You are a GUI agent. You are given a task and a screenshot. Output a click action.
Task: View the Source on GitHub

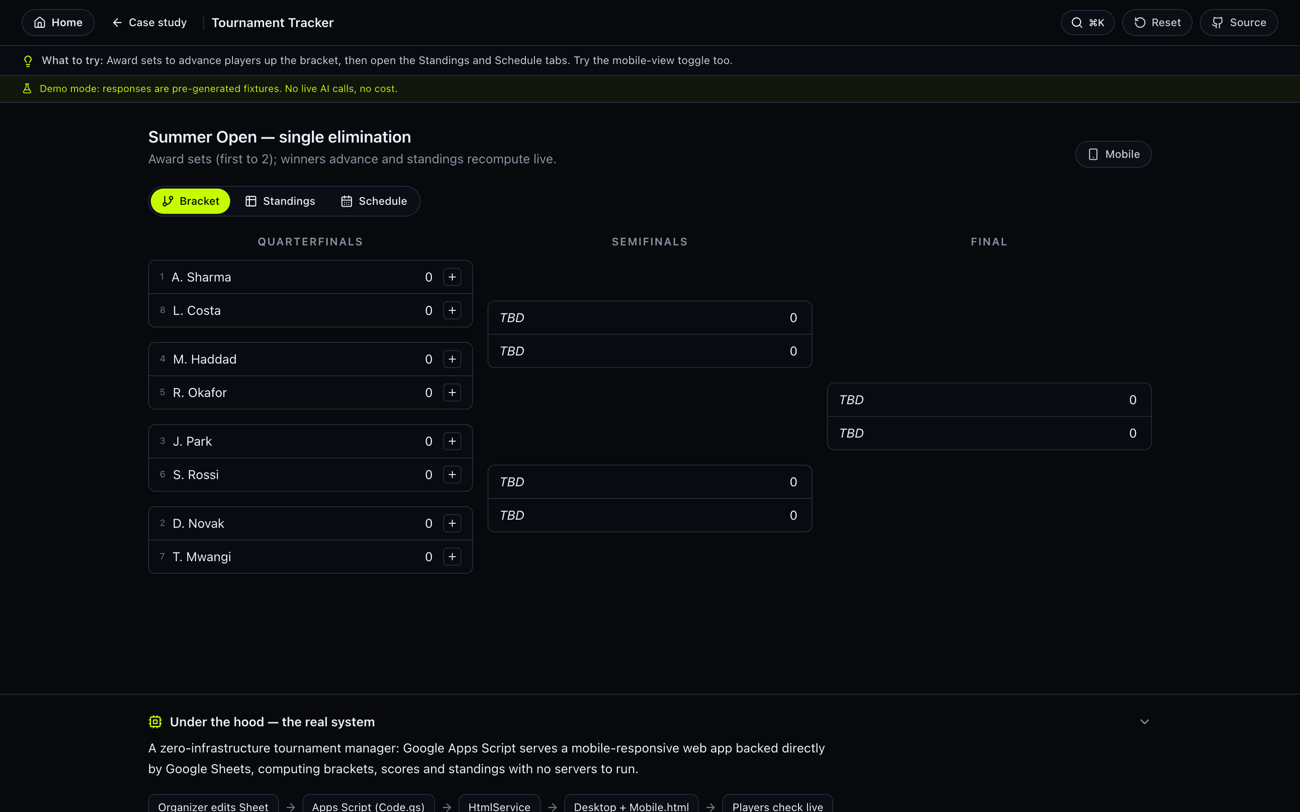pyautogui.click(x=1239, y=23)
